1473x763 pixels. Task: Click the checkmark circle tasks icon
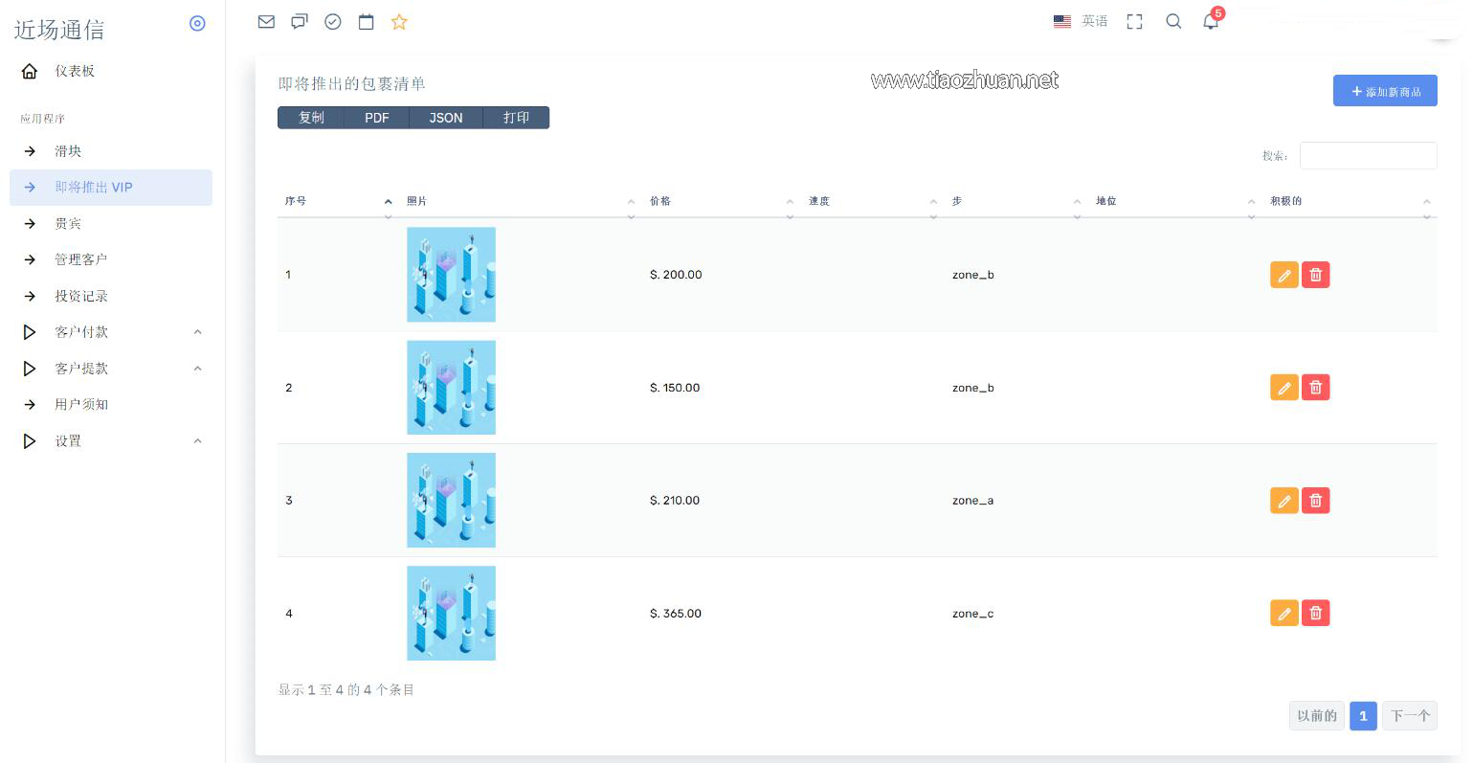tap(333, 21)
